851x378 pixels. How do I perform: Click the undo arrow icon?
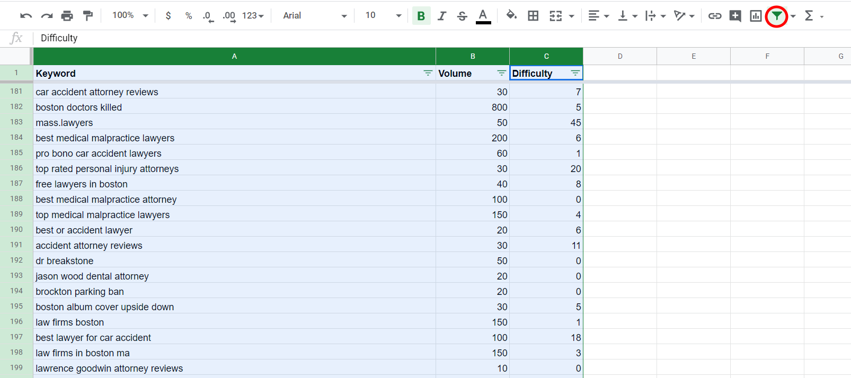(25, 16)
